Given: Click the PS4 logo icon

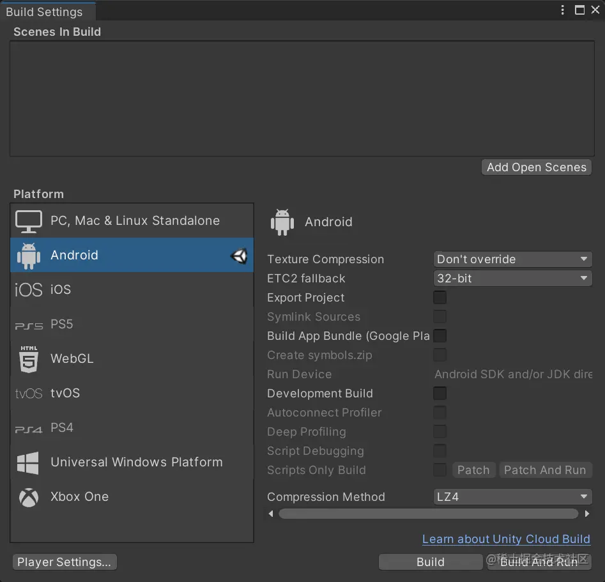Looking at the screenshot, I should pyautogui.click(x=29, y=429).
